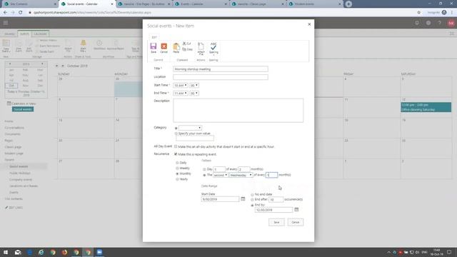The width and height of the screenshot is (457, 257).
Task: Open Public Holidays link in left navigation
Action: (x=20, y=173)
